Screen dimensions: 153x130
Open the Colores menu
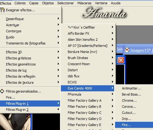[20, 3]
